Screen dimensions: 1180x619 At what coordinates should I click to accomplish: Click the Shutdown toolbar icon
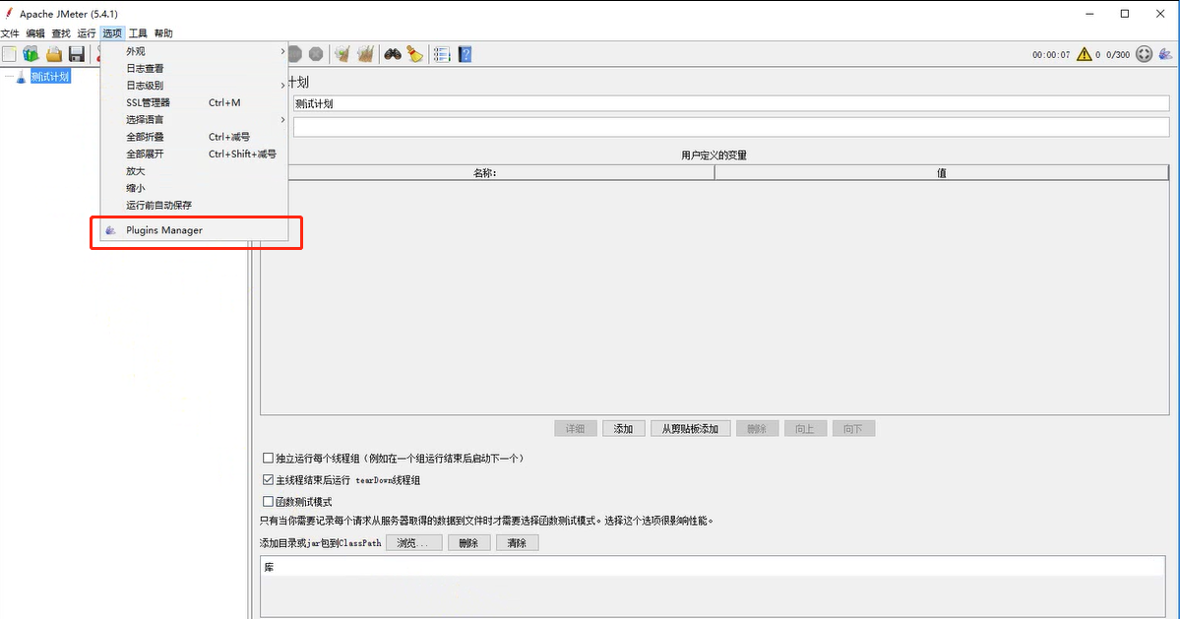pyautogui.click(x=316, y=54)
